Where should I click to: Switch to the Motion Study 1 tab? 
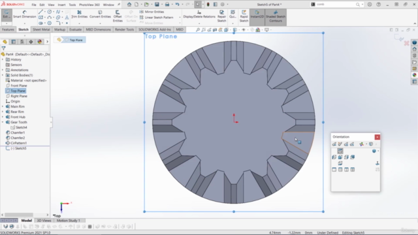(68, 221)
